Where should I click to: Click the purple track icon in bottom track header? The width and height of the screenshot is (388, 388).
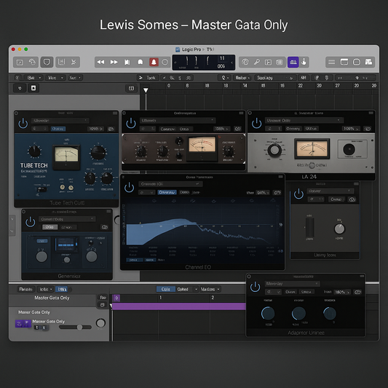click(23, 323)
